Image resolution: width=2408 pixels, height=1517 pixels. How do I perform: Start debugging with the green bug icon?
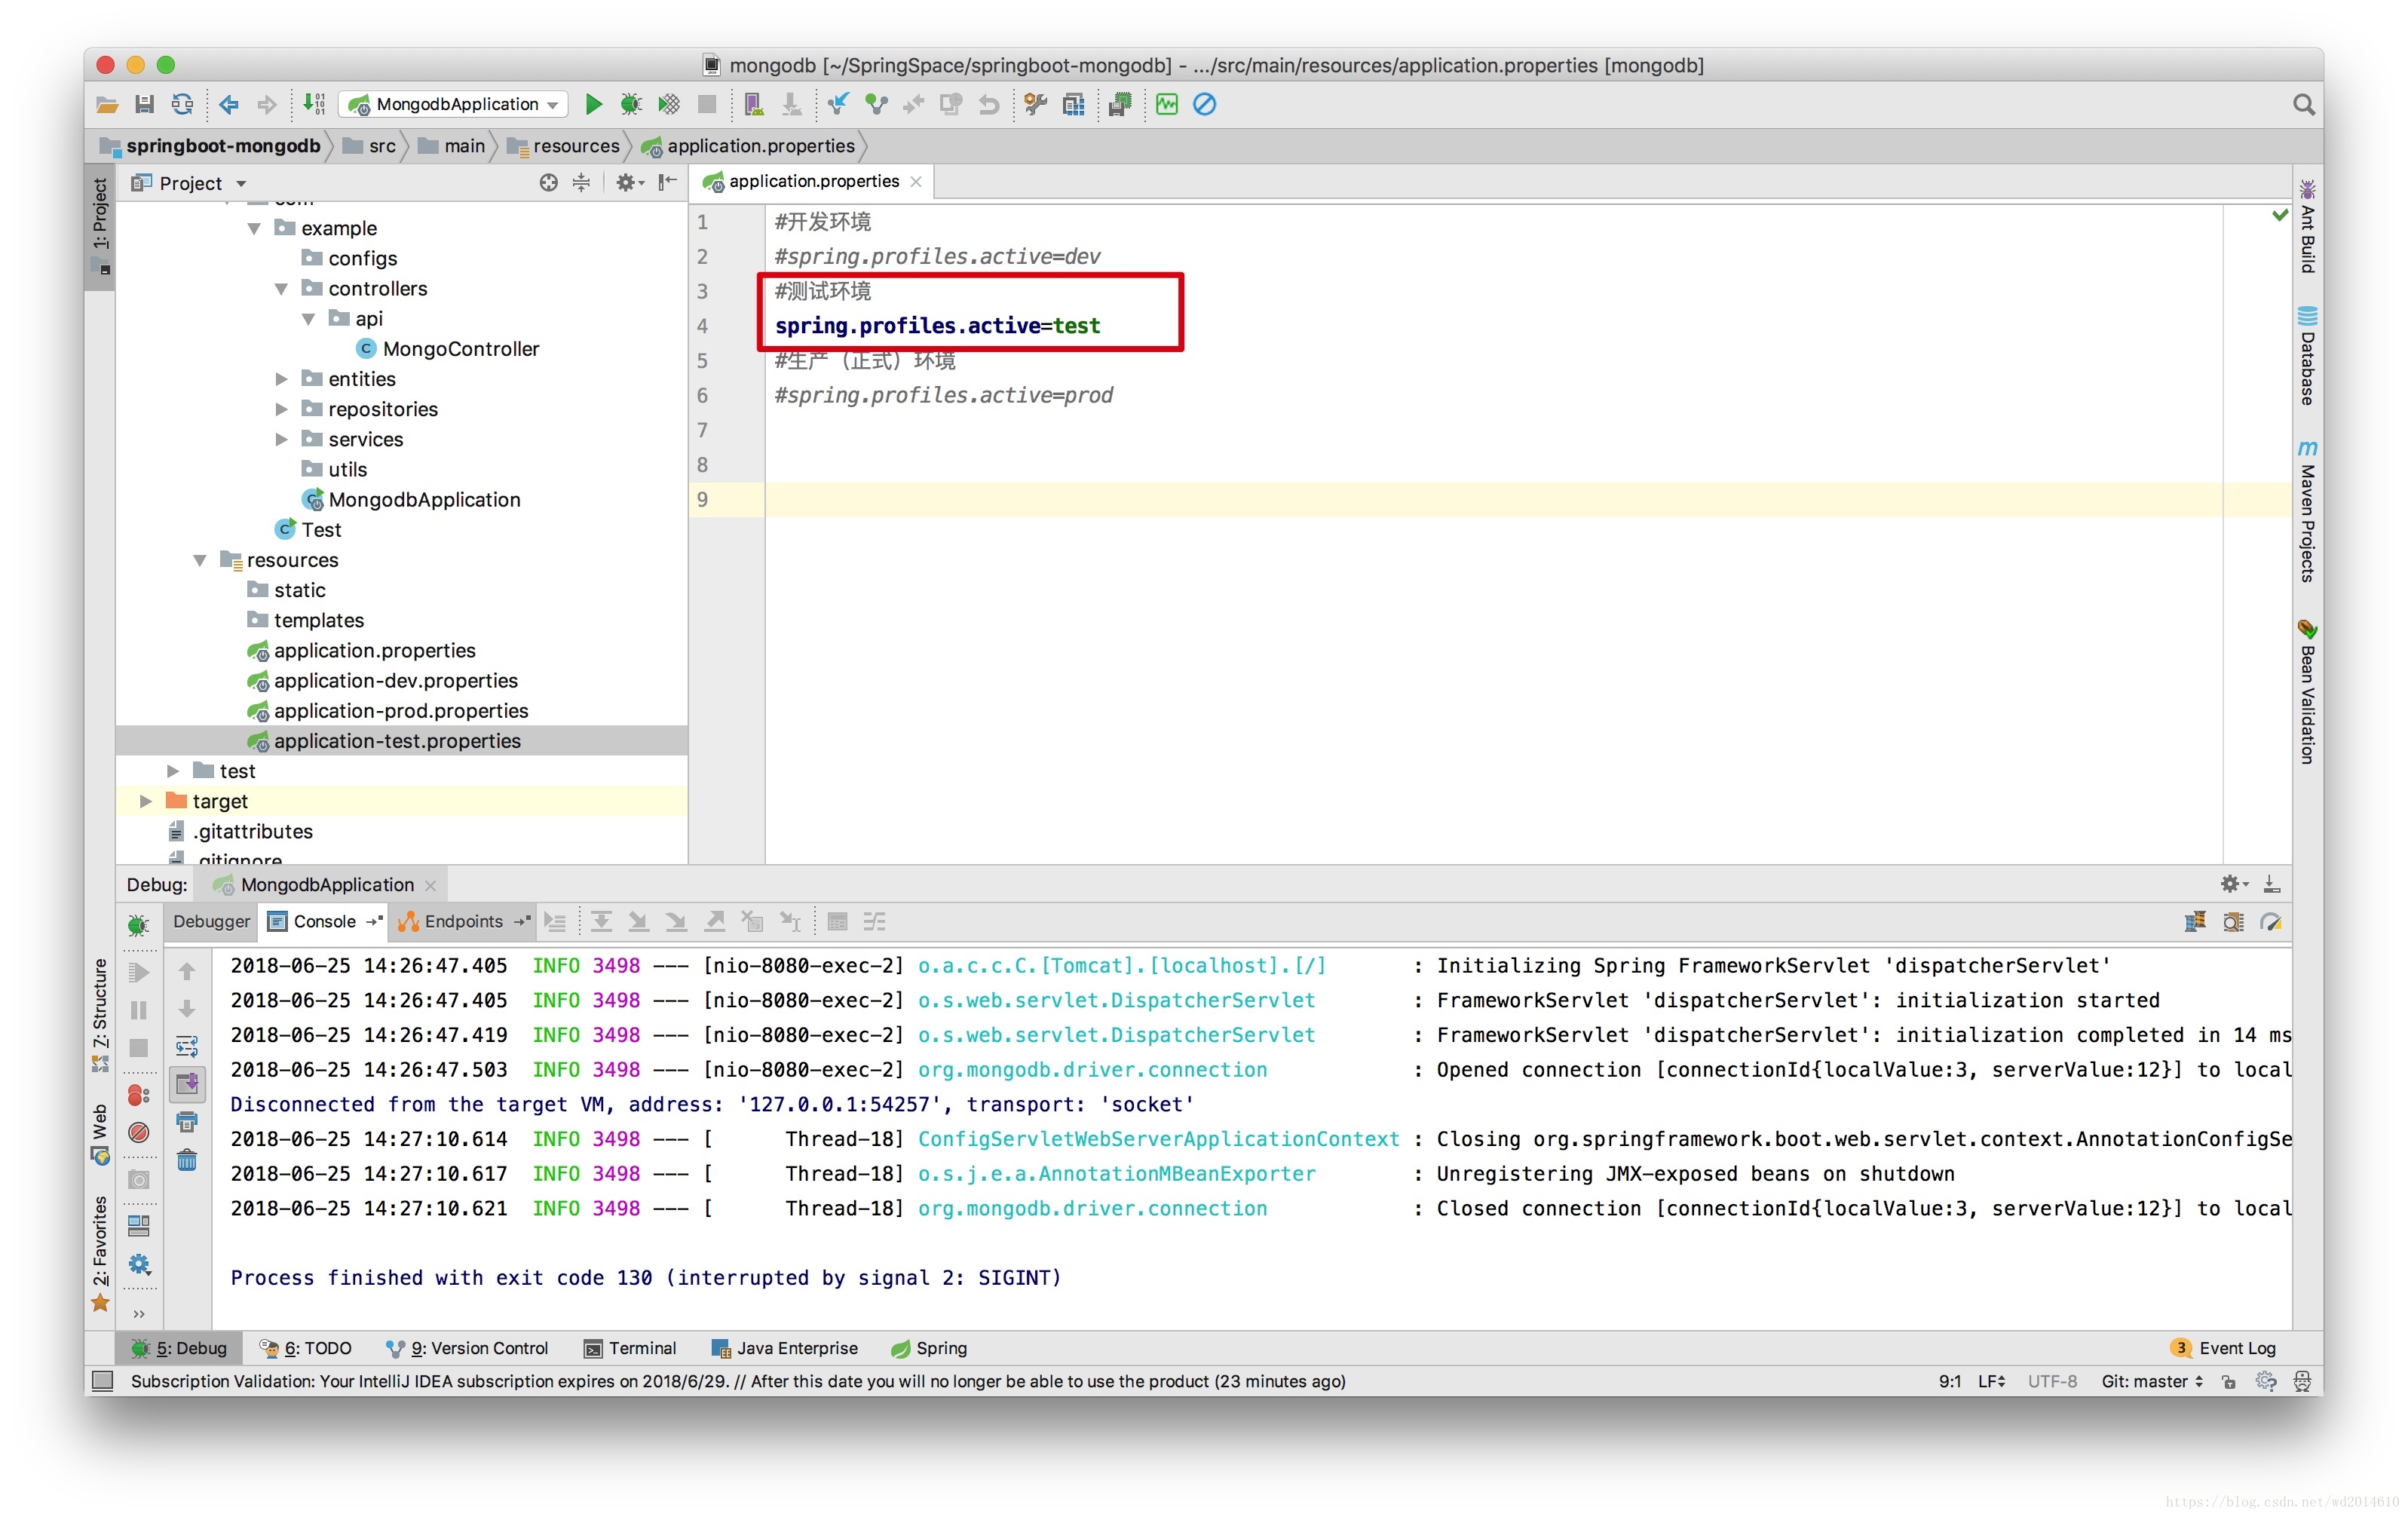[x=631, y=104]
